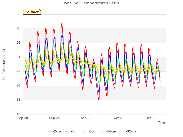Screen dimensions: 183x137
Task: Click the highest red peak near Sep 25
Action: click(x=61, y=23)
